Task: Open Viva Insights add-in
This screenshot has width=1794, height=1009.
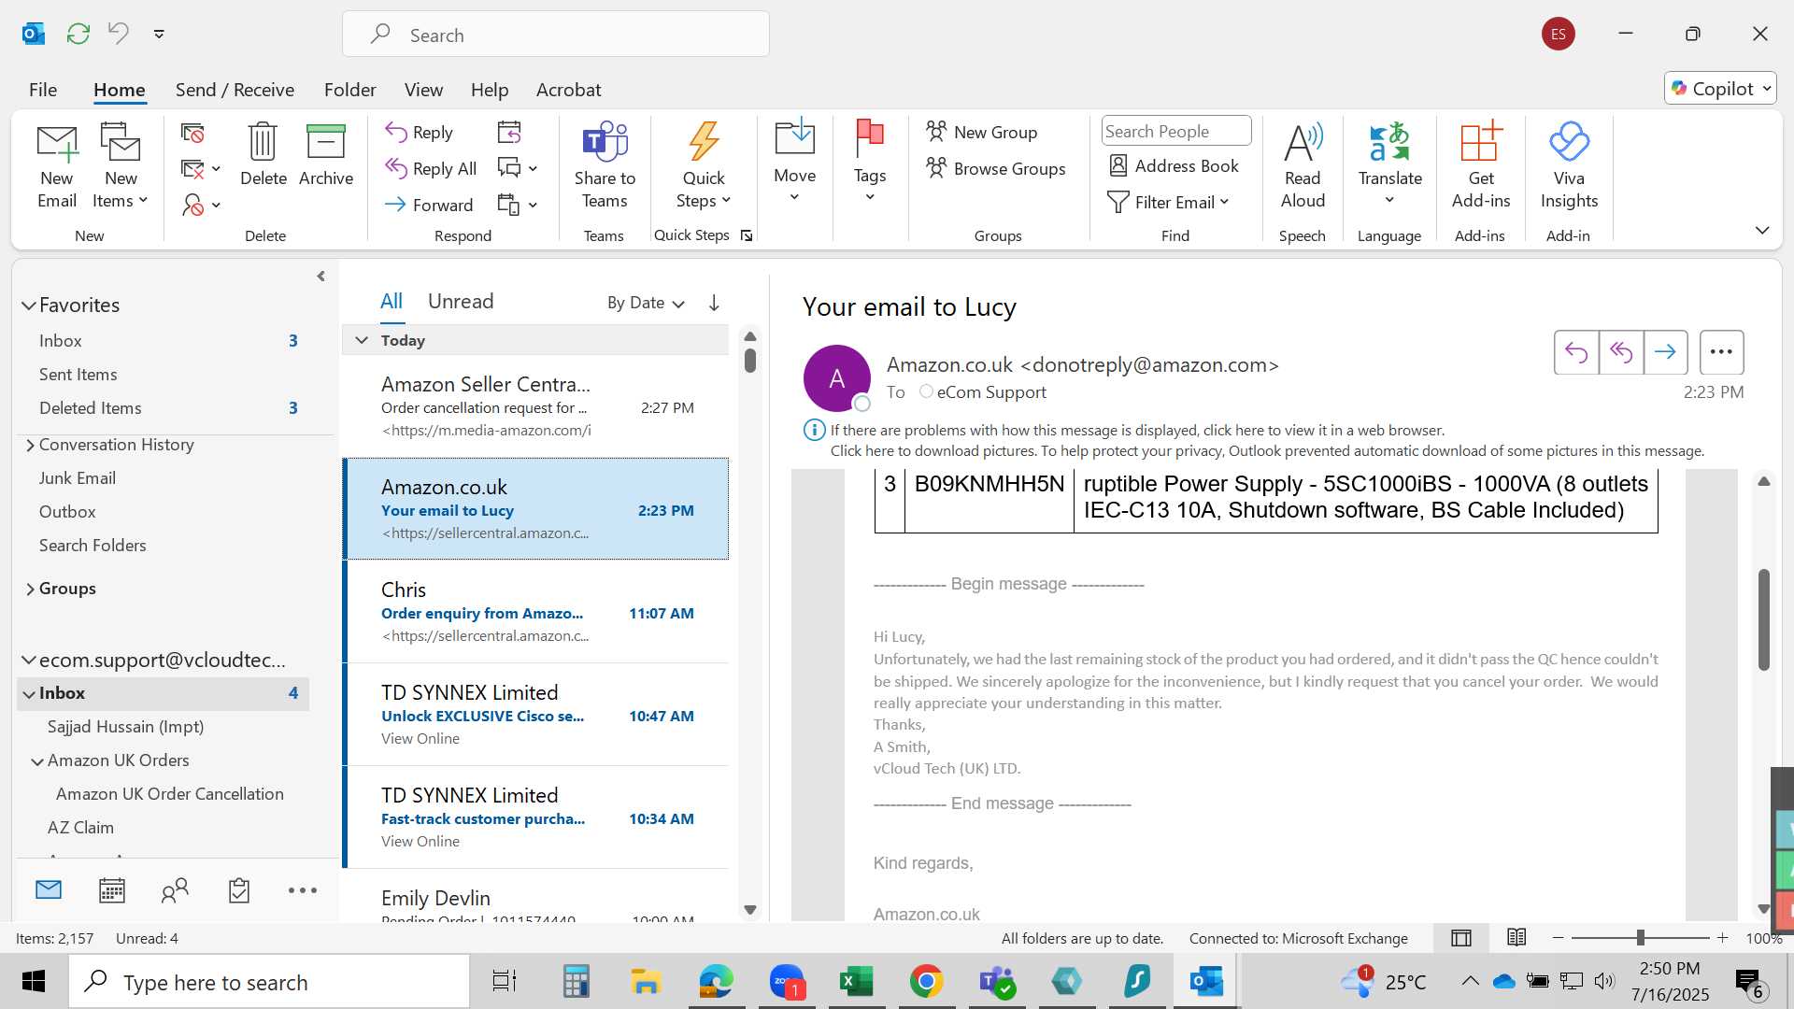Action: 1569,165
